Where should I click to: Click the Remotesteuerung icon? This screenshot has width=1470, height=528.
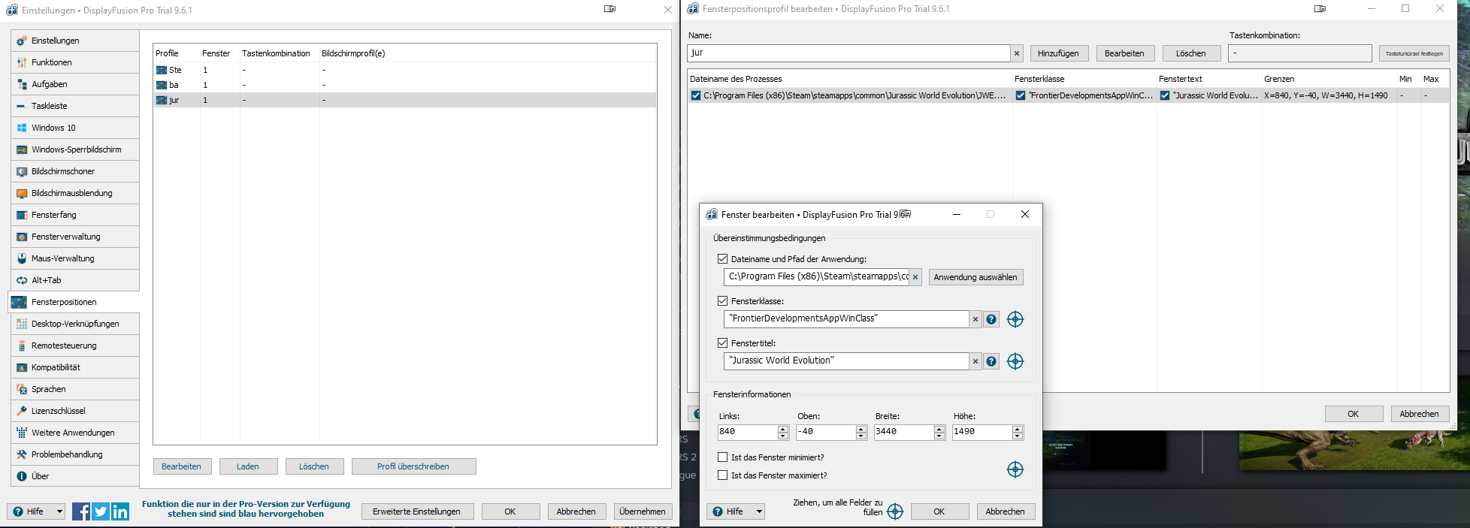pyautogui.click(x=22, y=345)
